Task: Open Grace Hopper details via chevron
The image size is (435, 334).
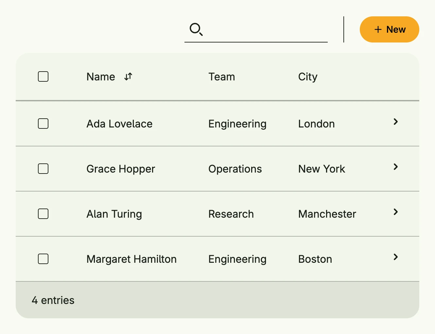Action: click(x=396, y=167)
